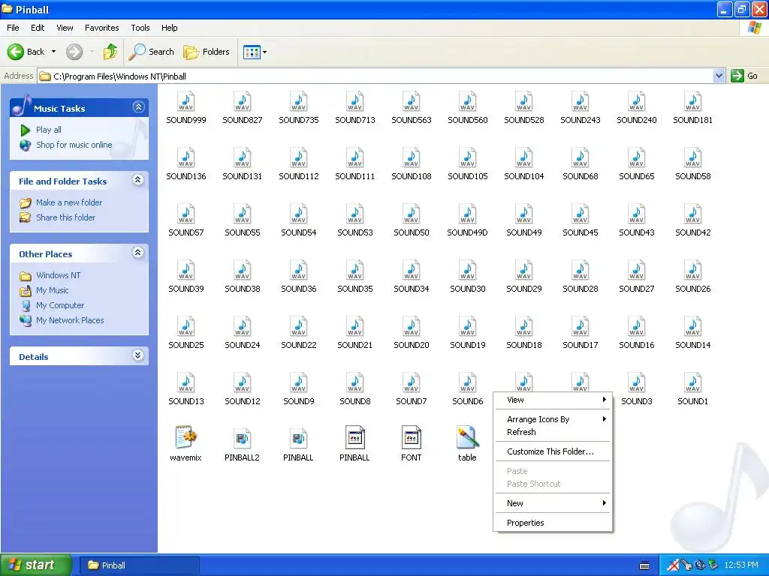This screenshot has height=576, width=769.
Task: Click Shop for music online
Action: pyautogui.click(x=74, y=145)
